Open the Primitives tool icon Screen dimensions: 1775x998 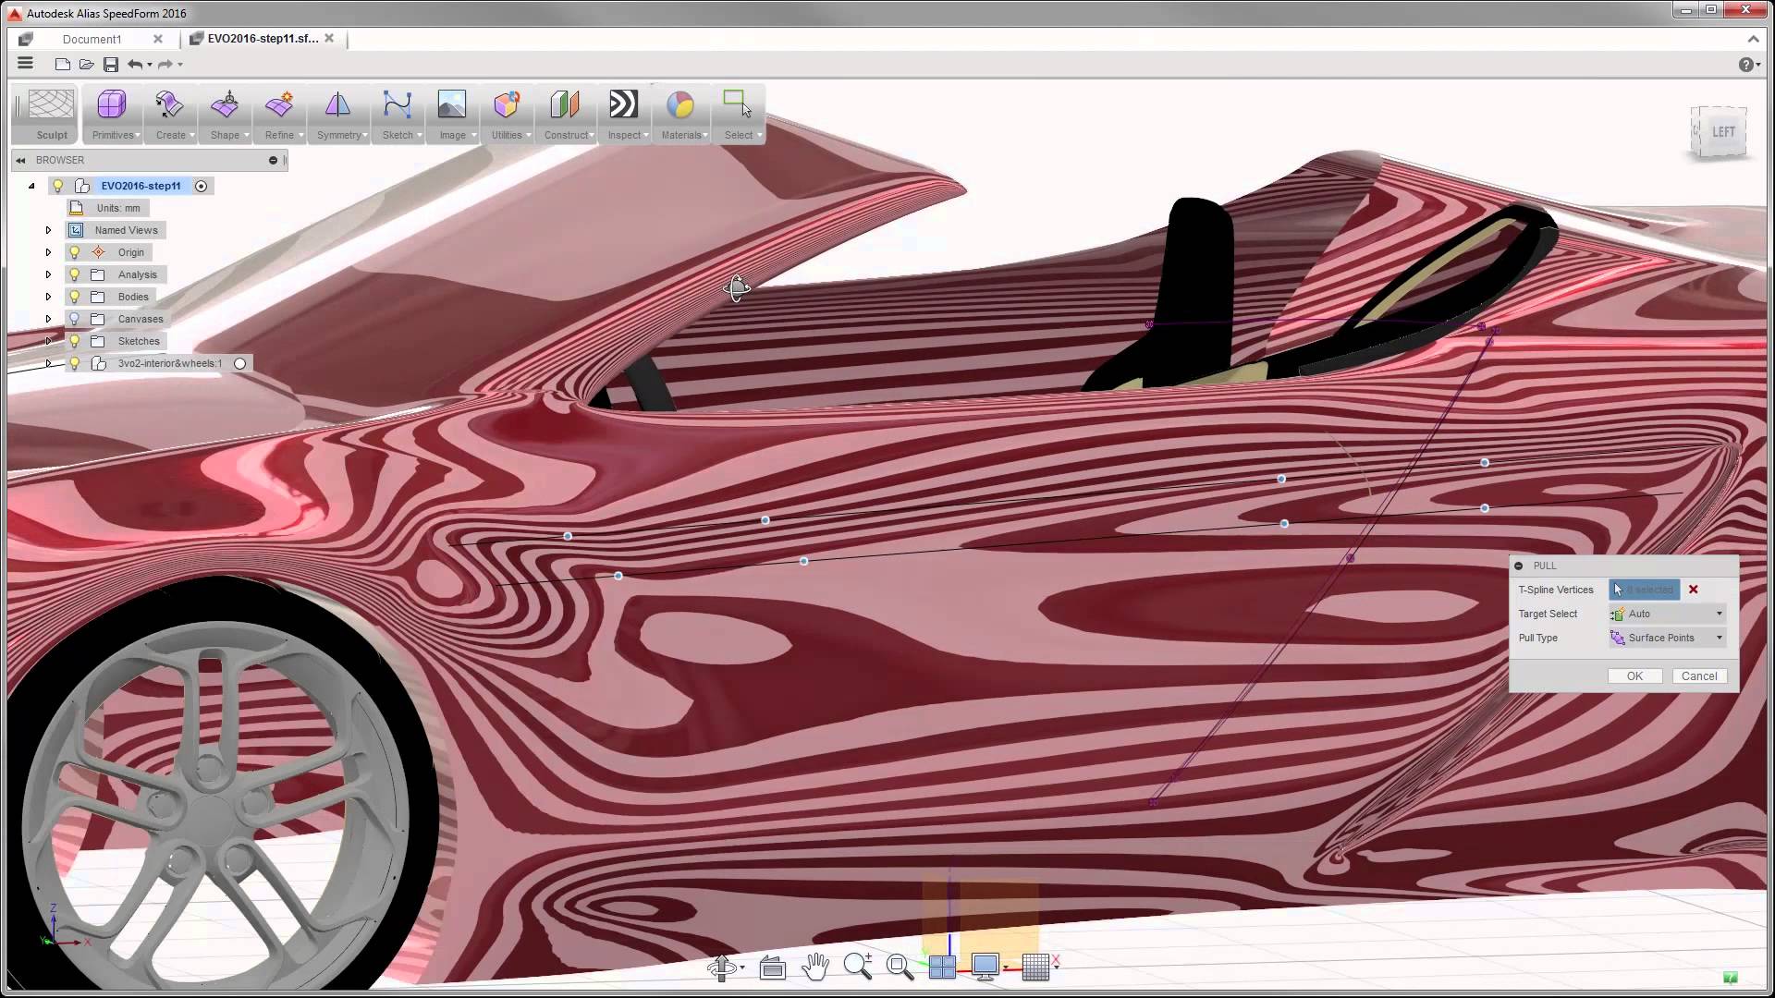click(x=112, y=104)
